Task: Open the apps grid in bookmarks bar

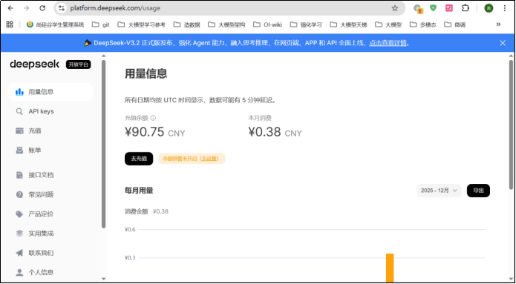Action: (10, 24)
